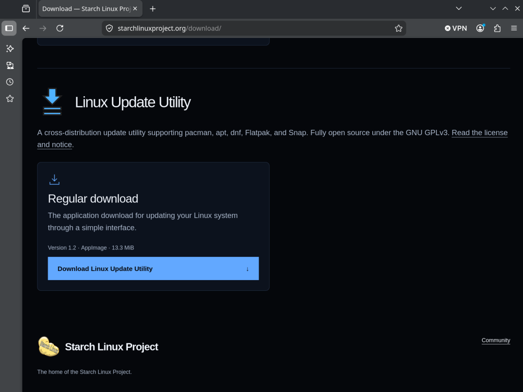Screen dimensions: 523x392
Task: Focus the address bar URL field
Action: pyautogui.click(x=254, y=28)
